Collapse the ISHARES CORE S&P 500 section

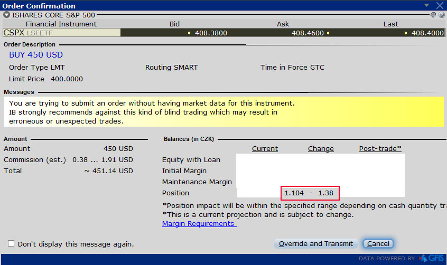point(6,15)
